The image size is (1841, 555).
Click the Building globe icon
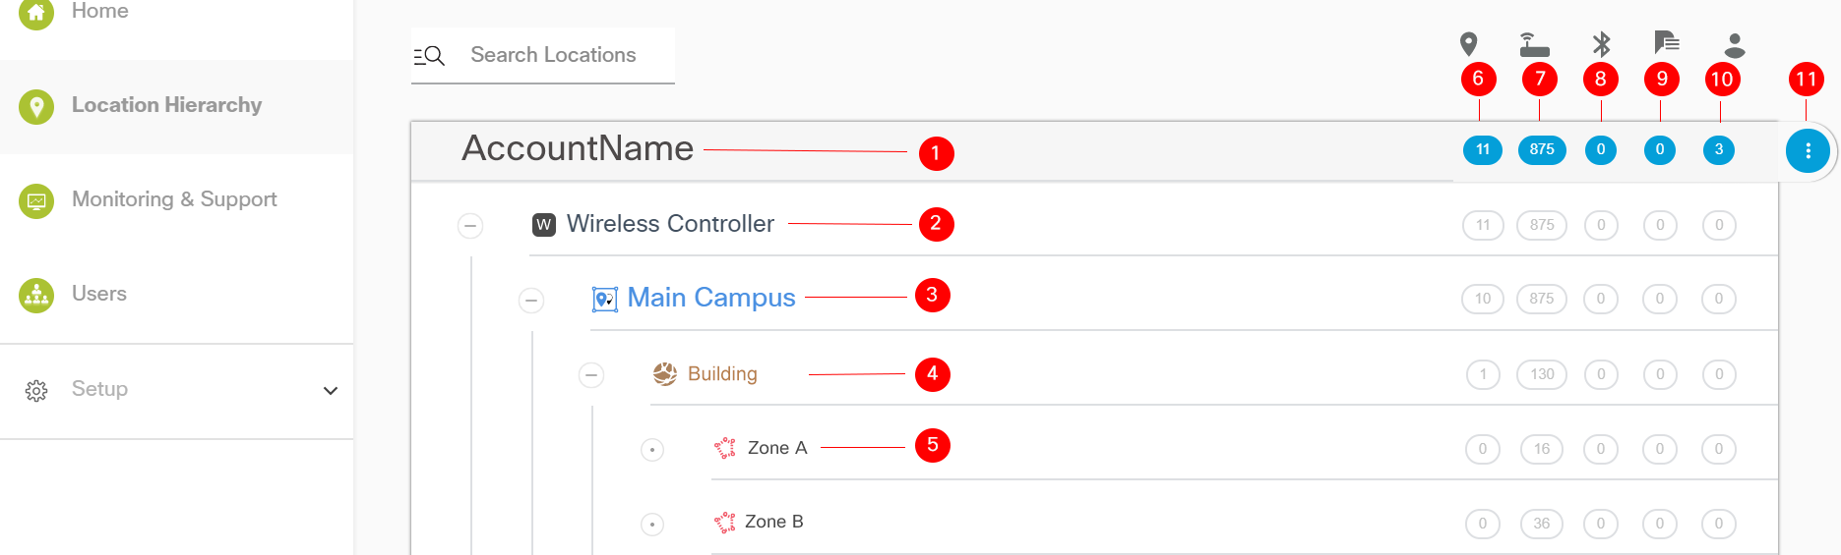click(x=665, y=373)
